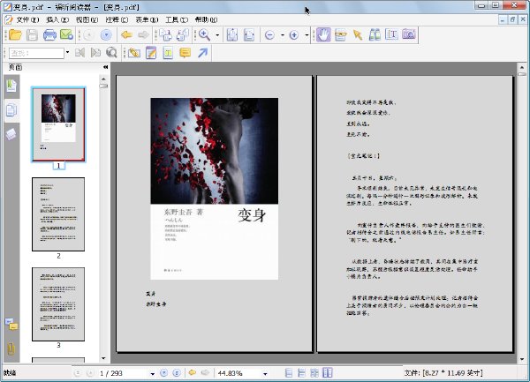Collapse the 页面 panel with double-arrow
Viewport: 530px width, 382px height.
point(105,67)
